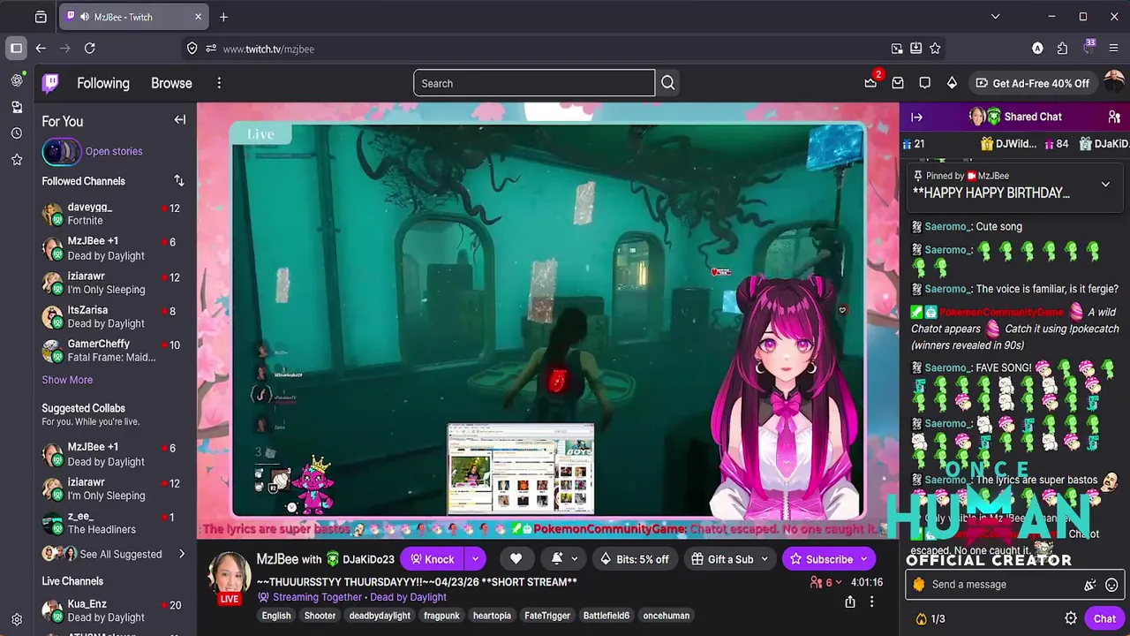Viewport: 1130px width, 636px height.
Task: Open browser extensions puzzle icon
Action: (x=1062, y=49)
